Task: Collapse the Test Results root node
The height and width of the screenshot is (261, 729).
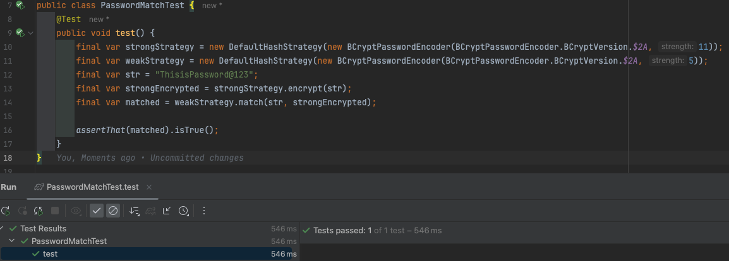Action: (x=3, y=229)
